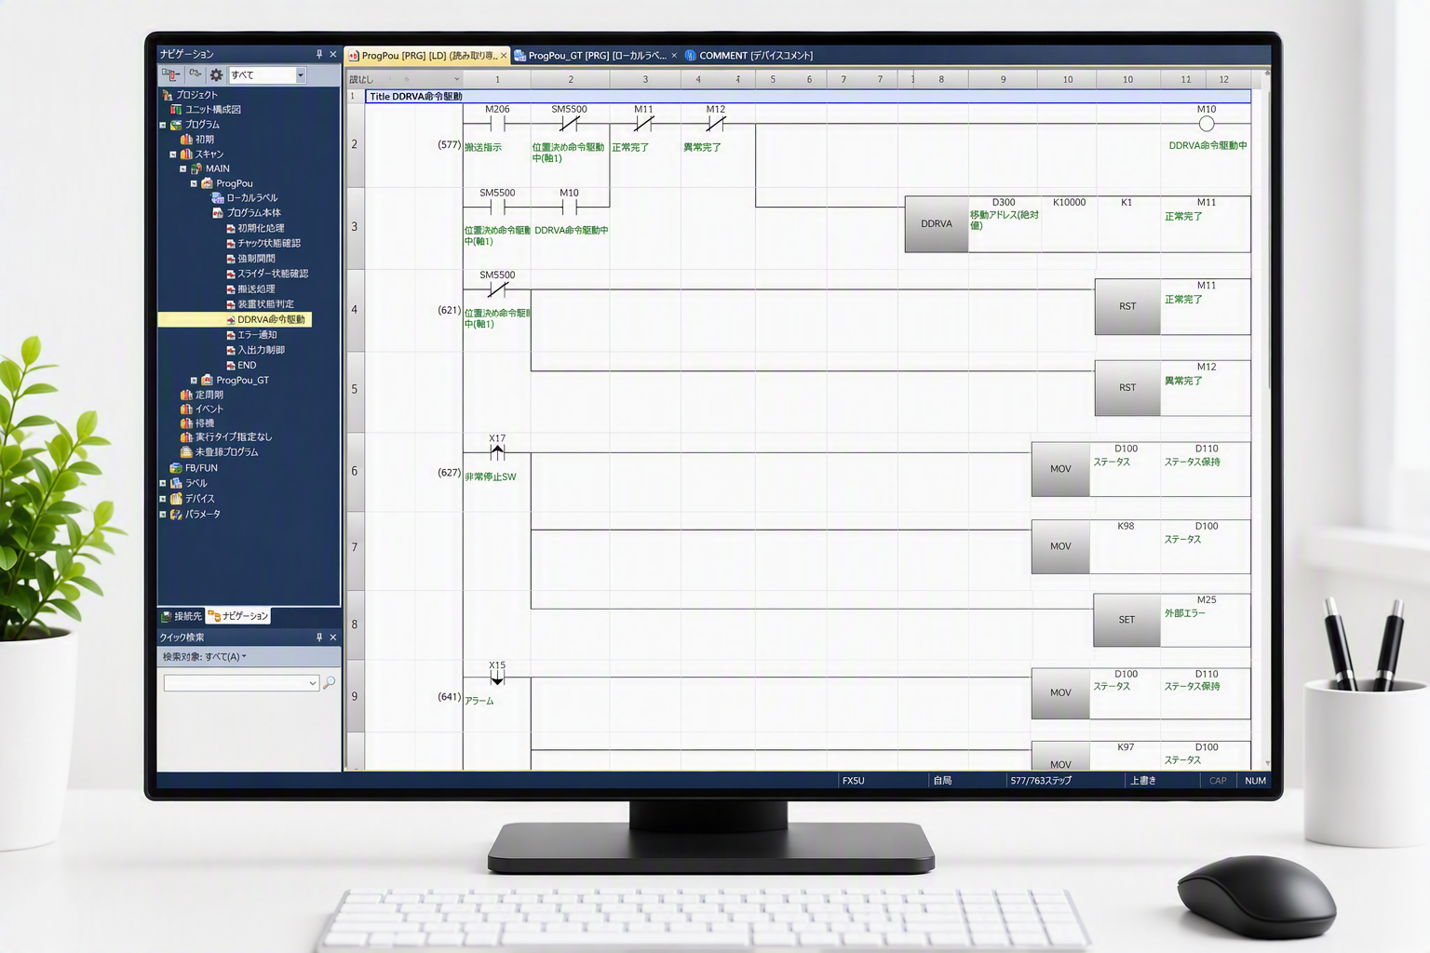Screen dimensions: 1430x953
Task: Open ローカルラベル icon under ProgPou
Action: pos(218,198)
